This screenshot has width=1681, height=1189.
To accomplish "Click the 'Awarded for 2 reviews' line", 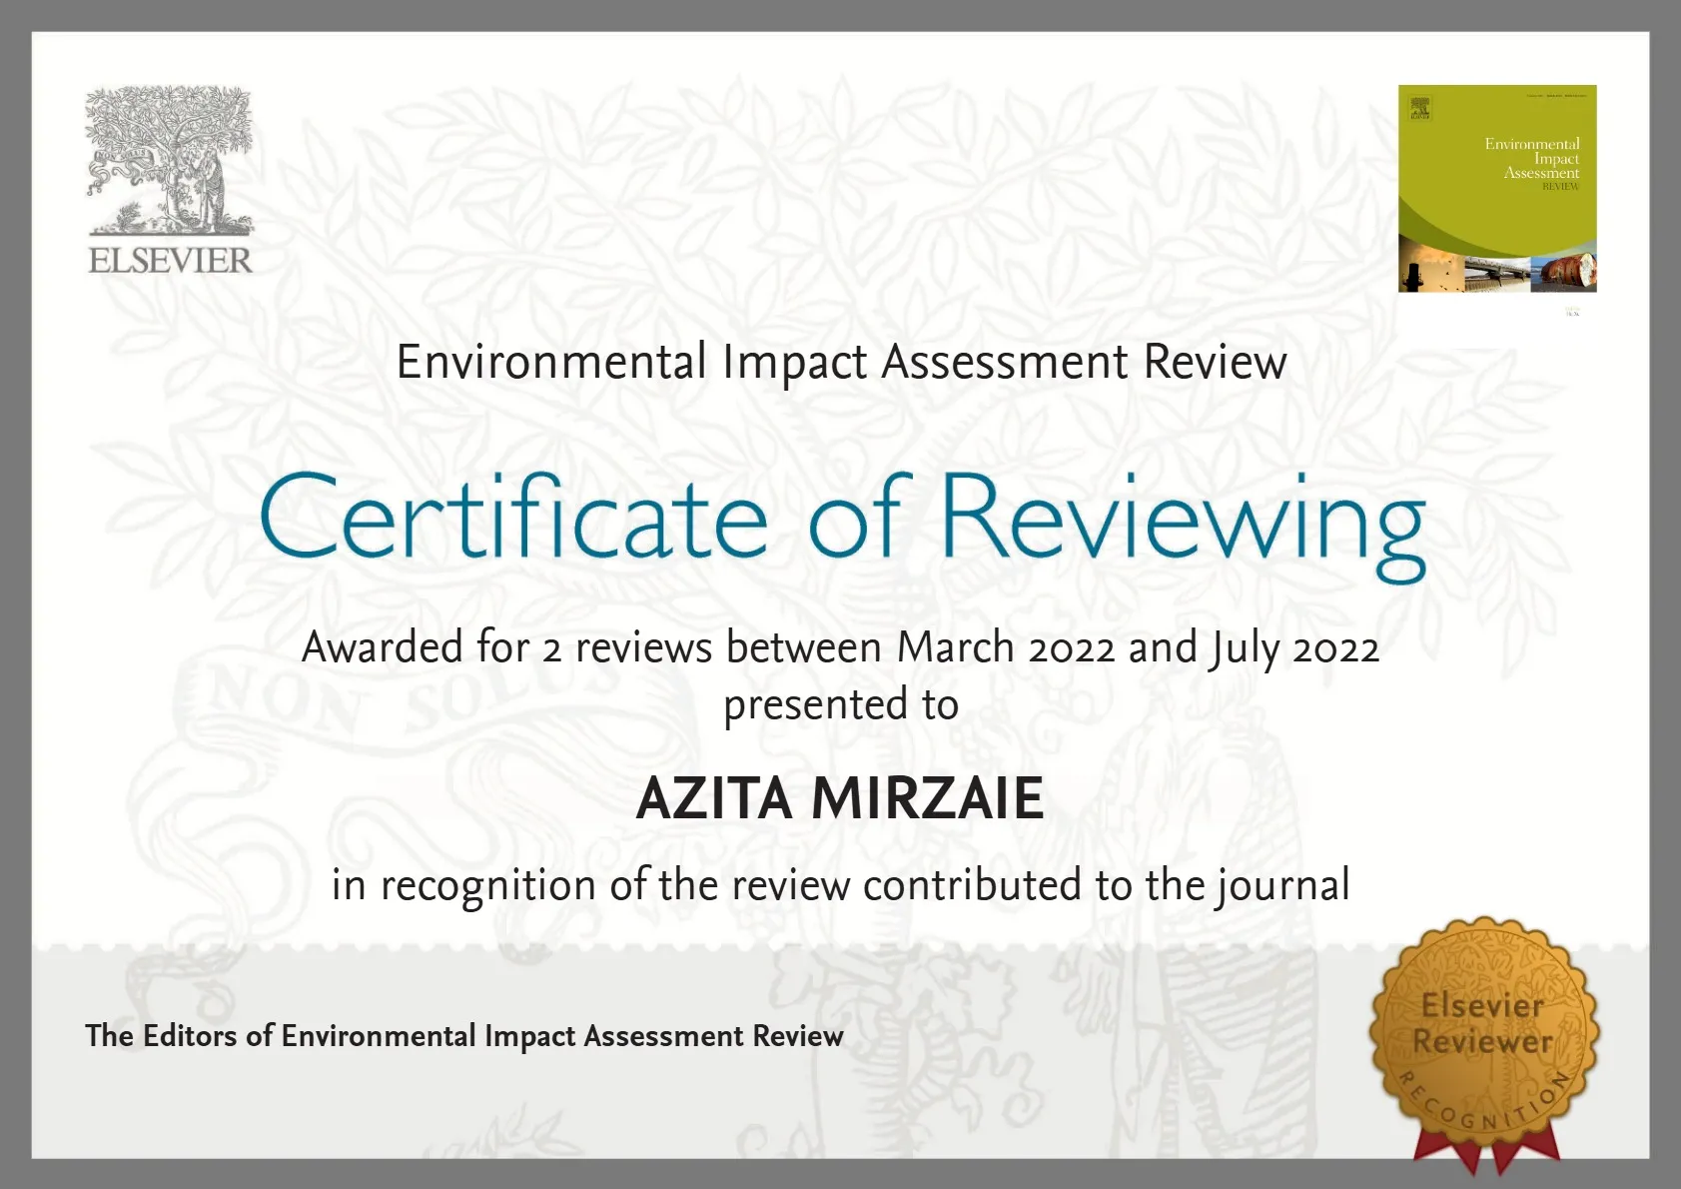I will pyautogui.click(x=841, y=647).
